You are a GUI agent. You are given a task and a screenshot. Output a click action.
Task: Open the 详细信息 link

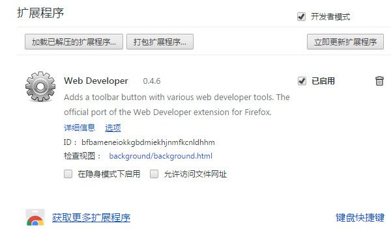pyautogui.click(x=80, y=127)
